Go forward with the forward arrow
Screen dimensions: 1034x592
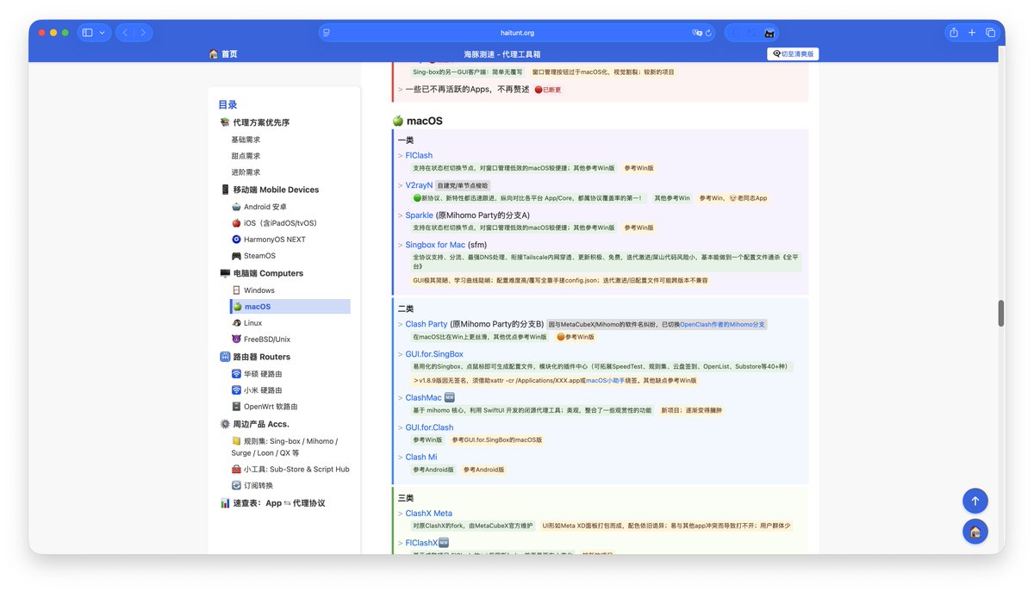[143, 33]
